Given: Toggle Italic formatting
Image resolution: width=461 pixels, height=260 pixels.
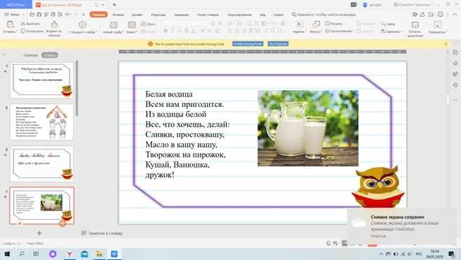Looking at the screenshot, I should coord(172,31).
